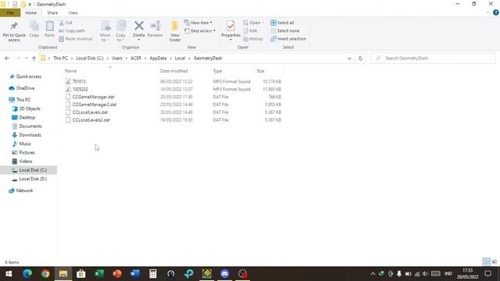The image size is (500, 281).
Task: Switch to details view layout icon
Action: (x=486, y=262)
